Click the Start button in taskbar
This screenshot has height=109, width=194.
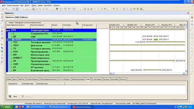(x=7, y=107)
